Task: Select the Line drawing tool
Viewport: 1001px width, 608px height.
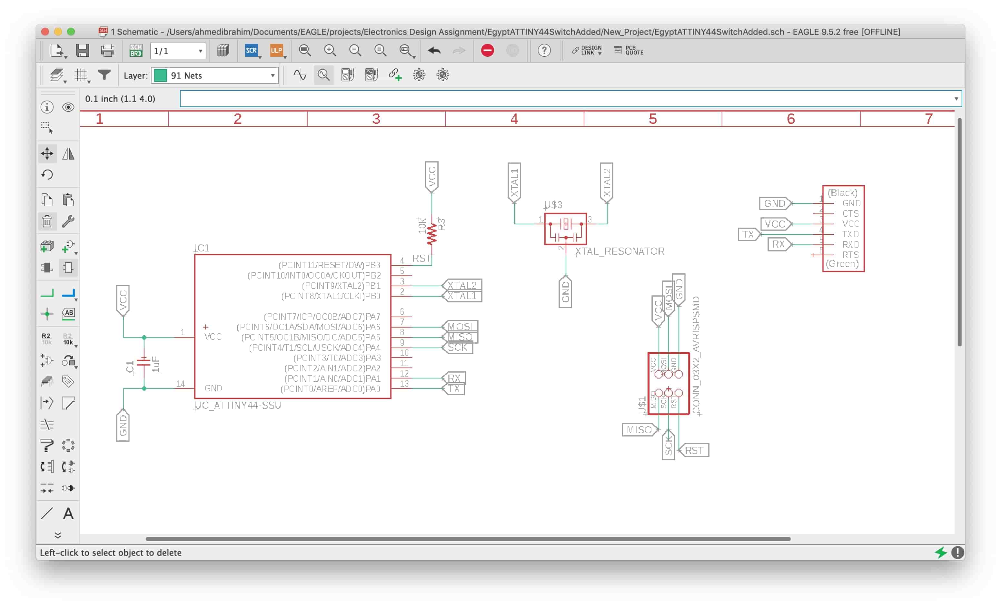Action: click(x=47, y=514)
